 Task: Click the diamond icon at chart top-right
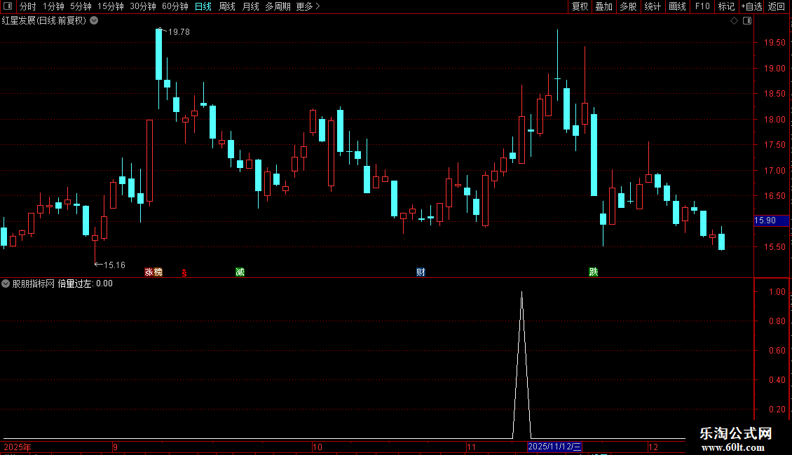pyautogui.click(x=735, y=21)
